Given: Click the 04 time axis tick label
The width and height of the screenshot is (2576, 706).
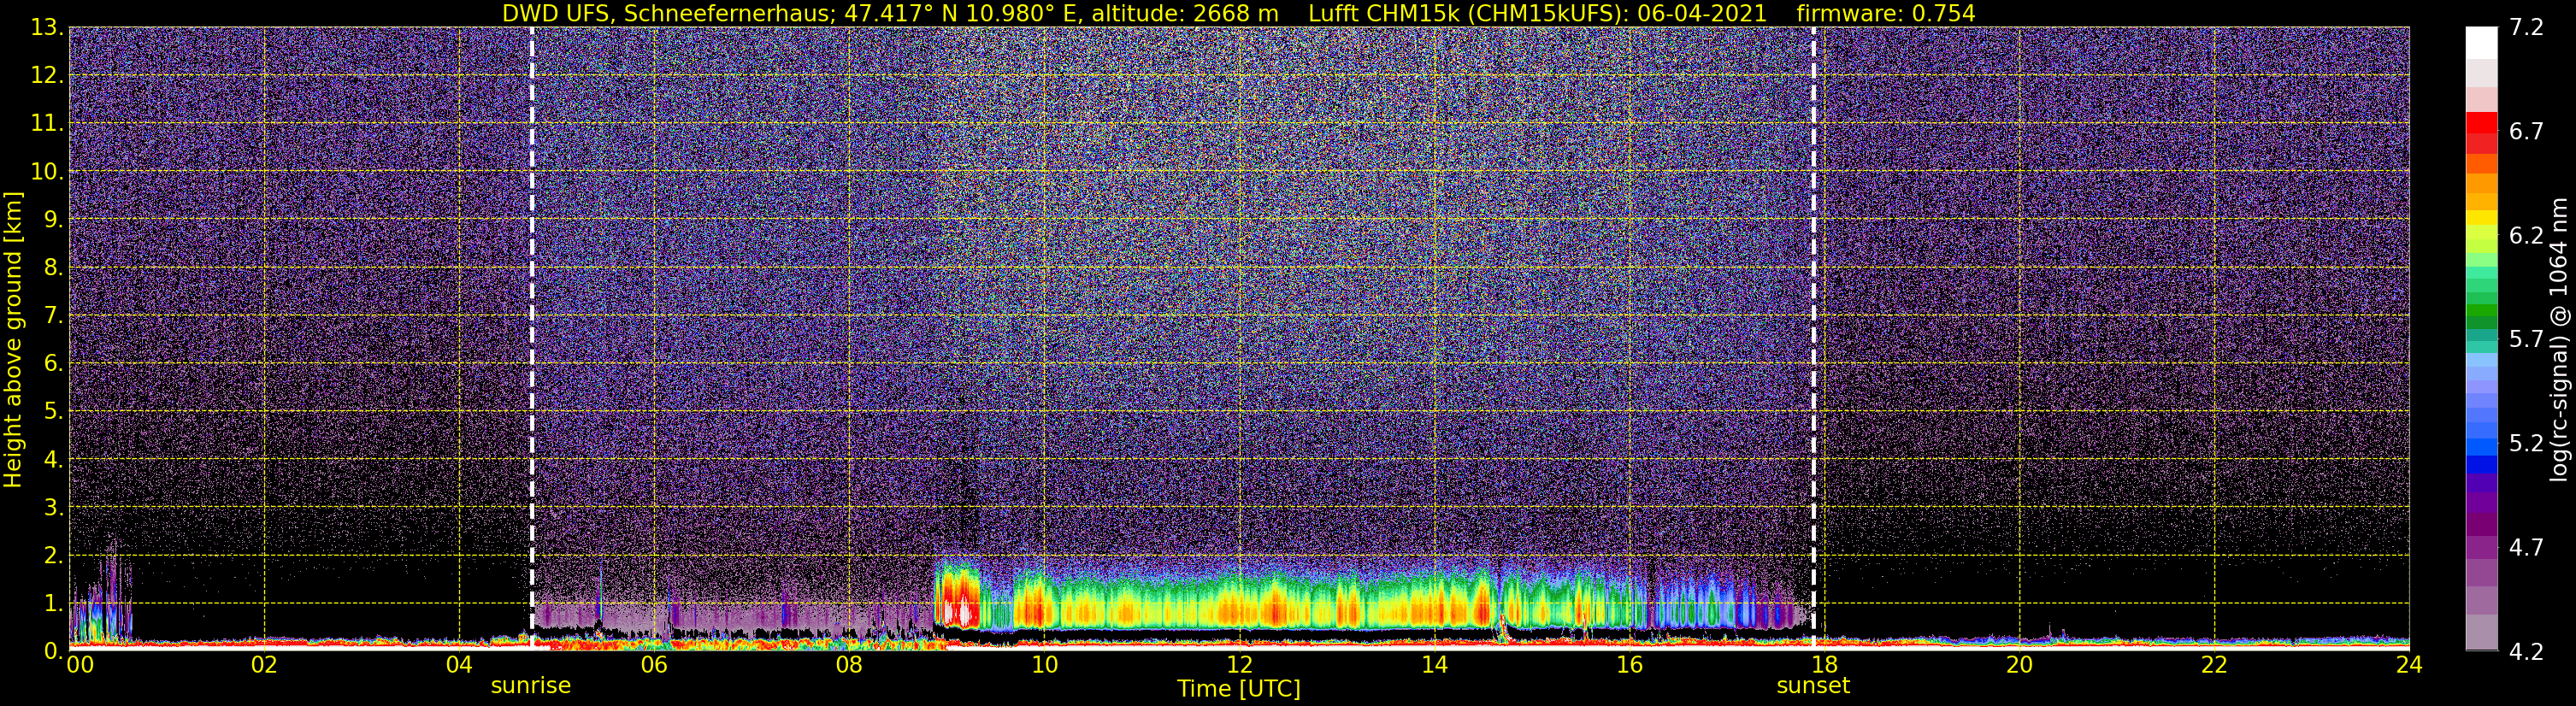Looking at the screenshot, I should (459, 665).
